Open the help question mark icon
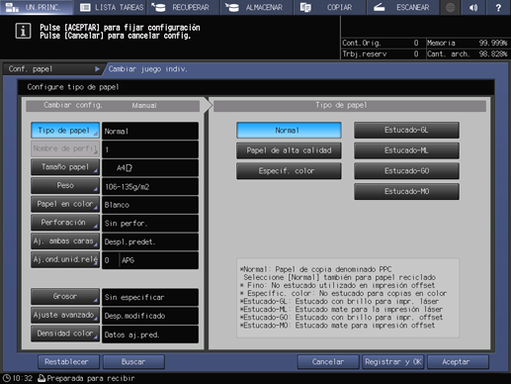This screenshot has height=384, width=511. (x=498, y=7)
